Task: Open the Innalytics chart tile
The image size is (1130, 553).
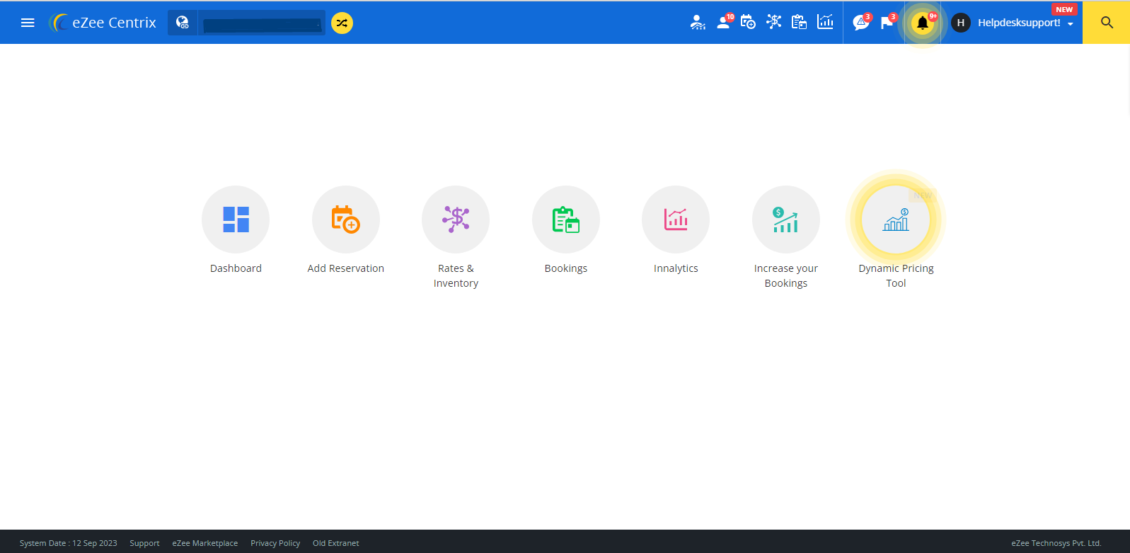Action: (x=676, y=220)
